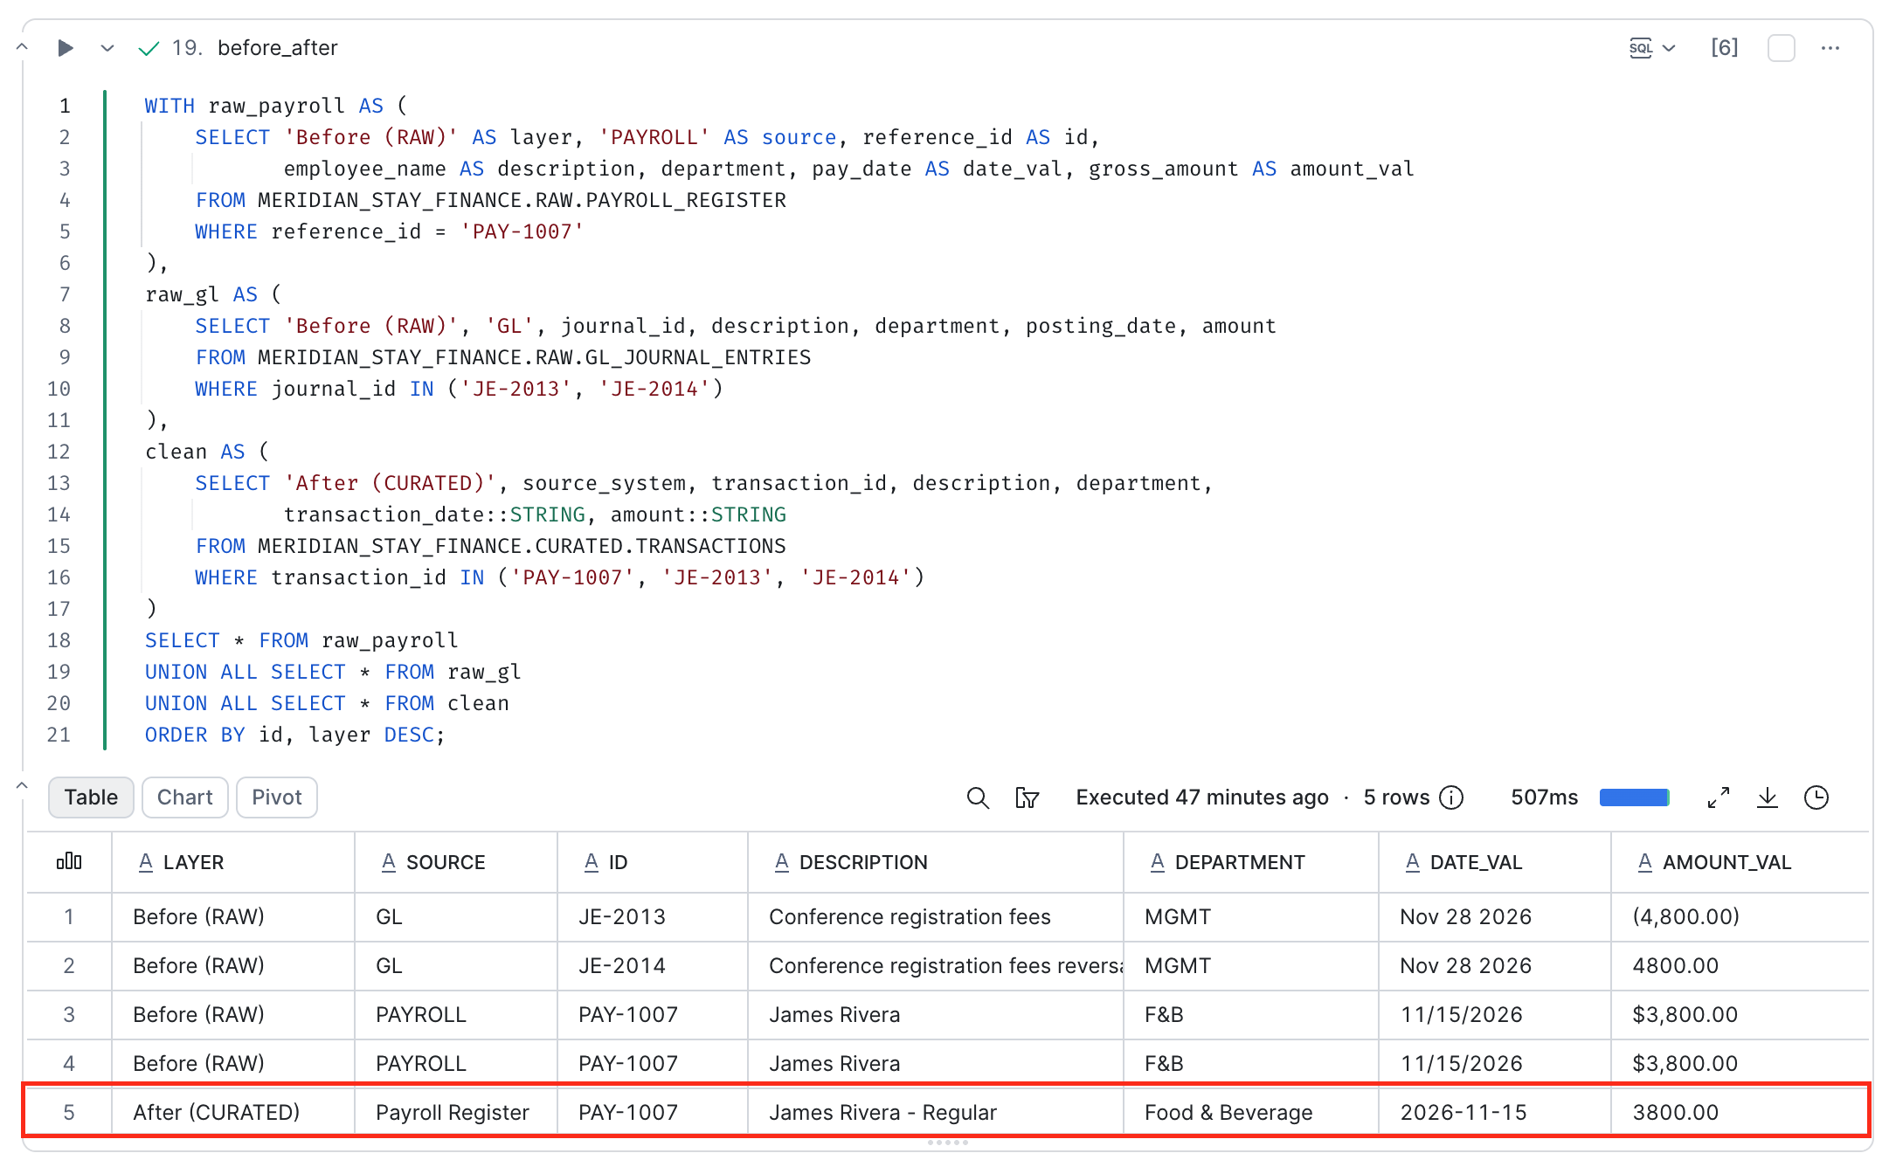Collapse the code cell chevron
Image resolution: width=1889 pixels, height=1160 pixels.
click(22, 47)
